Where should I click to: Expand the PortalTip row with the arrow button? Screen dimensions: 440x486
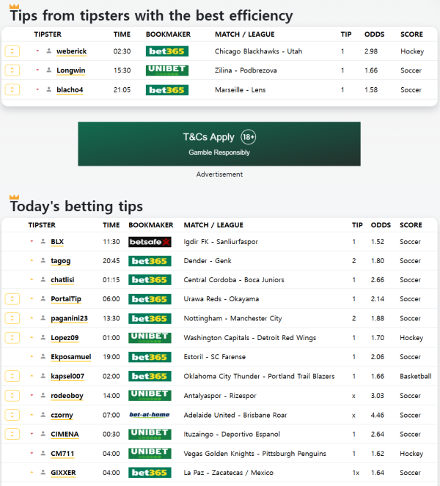coord(12,299)
